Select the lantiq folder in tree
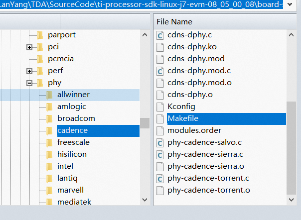The image size is (301, 220). (x=67, y=178)
